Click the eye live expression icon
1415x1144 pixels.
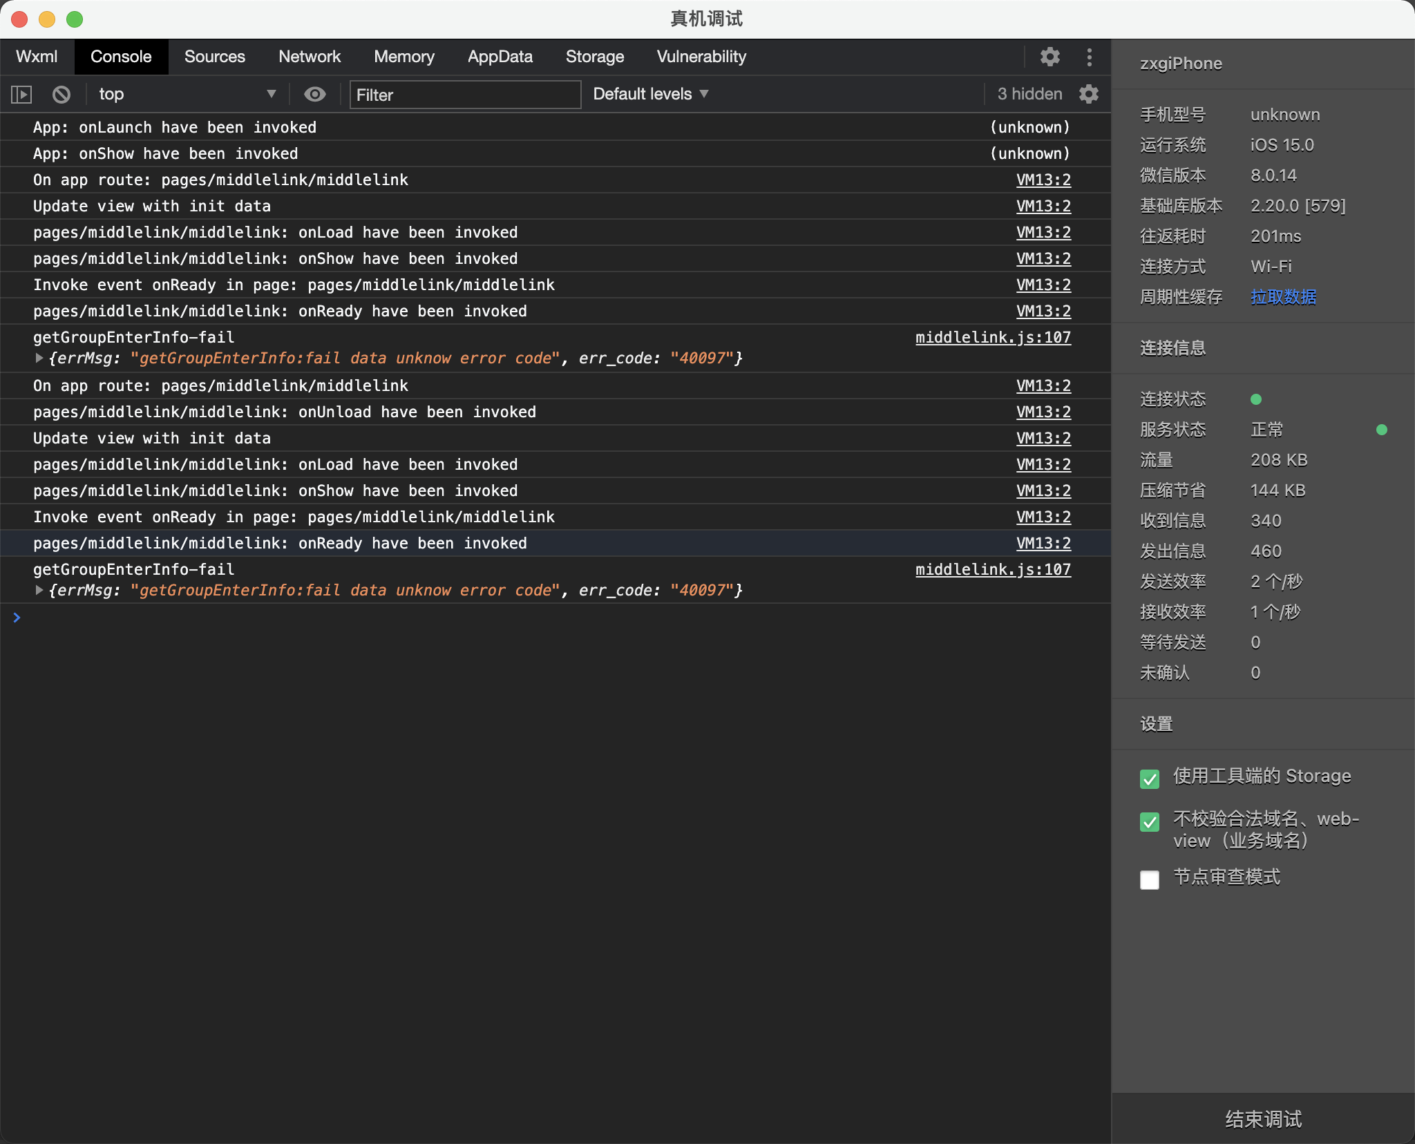[315, 94]
